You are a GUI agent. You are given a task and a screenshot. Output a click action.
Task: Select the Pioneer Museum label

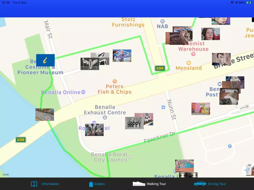pyautogui.click(x=40, y=72)
